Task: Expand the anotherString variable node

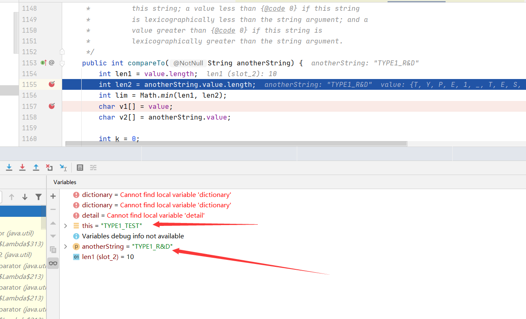Action: 65,246
